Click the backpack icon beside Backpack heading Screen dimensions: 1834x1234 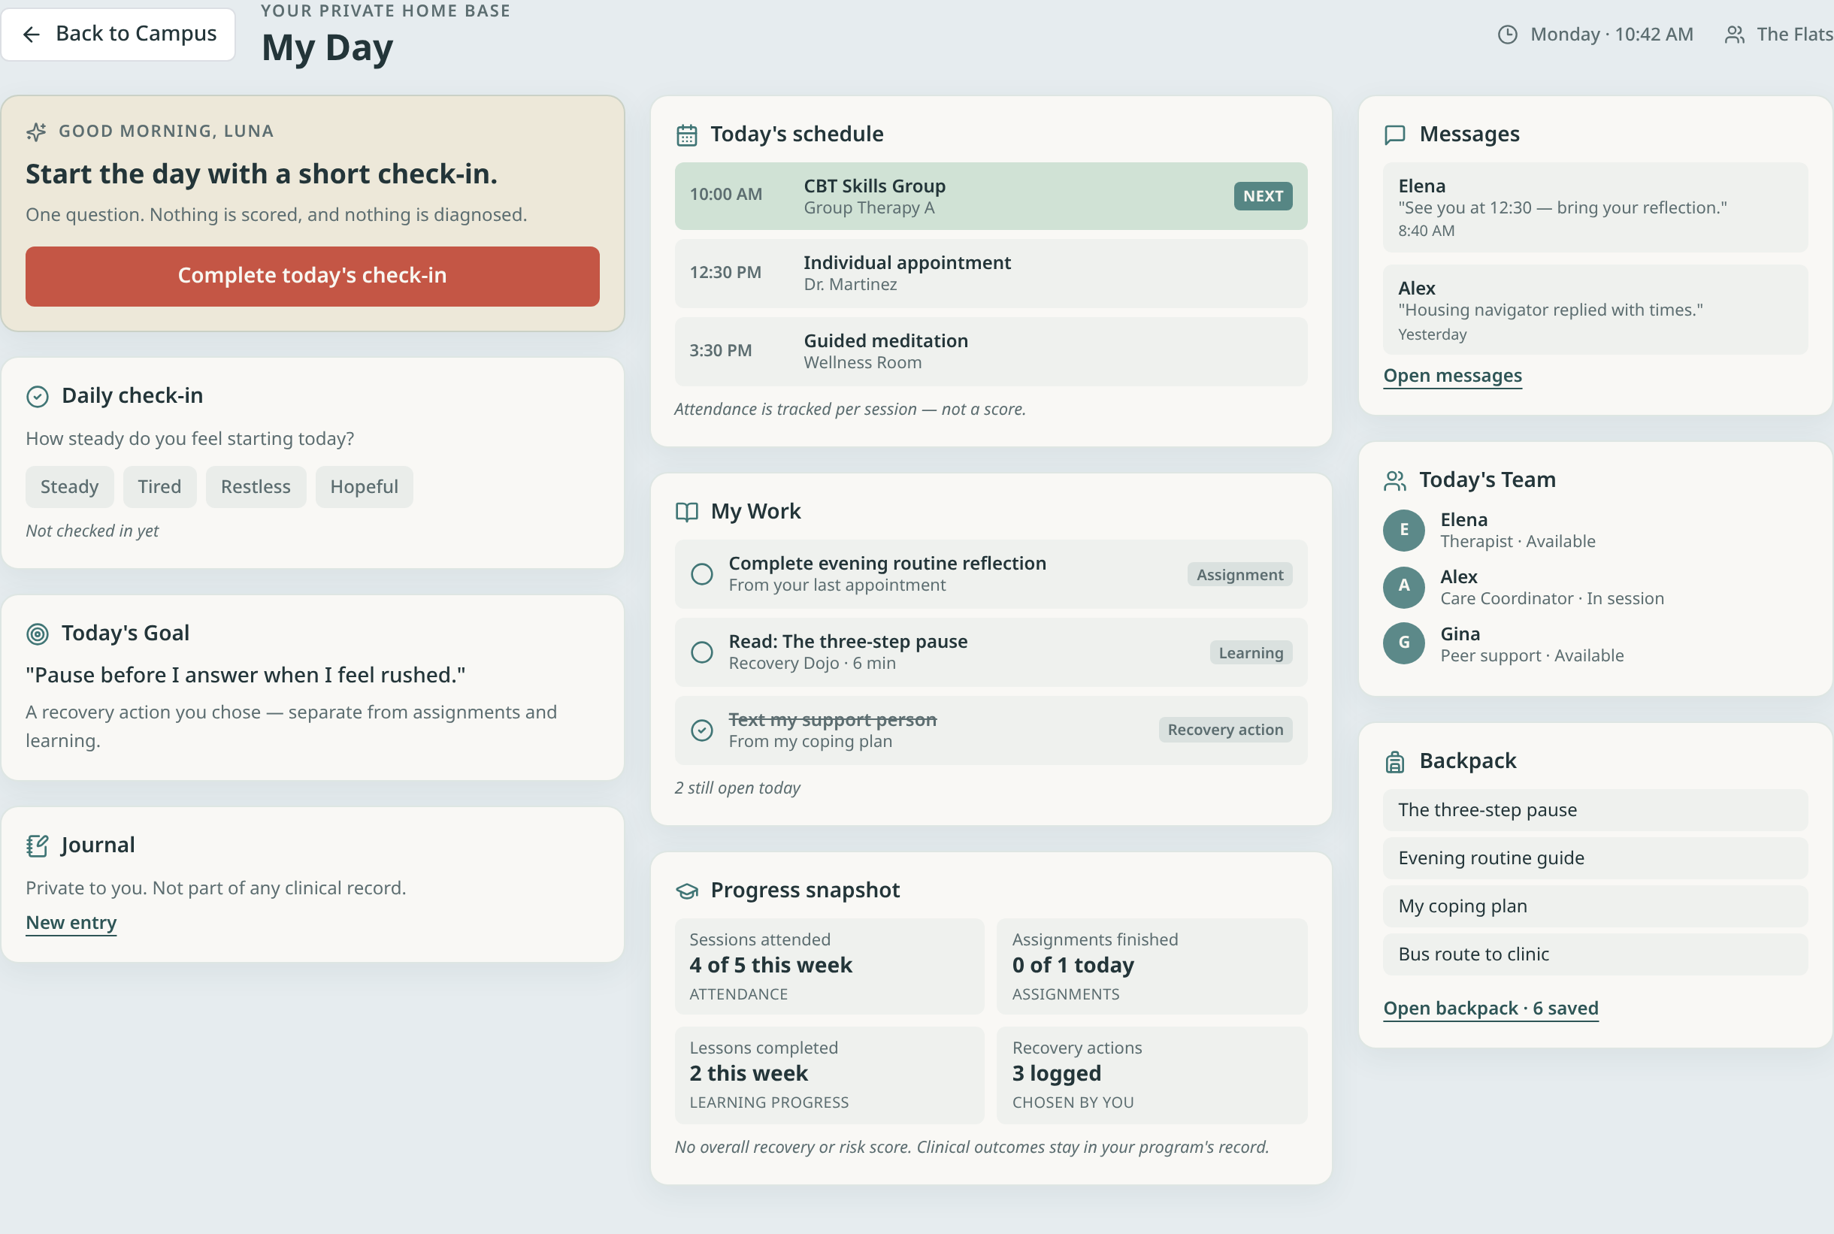(x=1395, y=762)
